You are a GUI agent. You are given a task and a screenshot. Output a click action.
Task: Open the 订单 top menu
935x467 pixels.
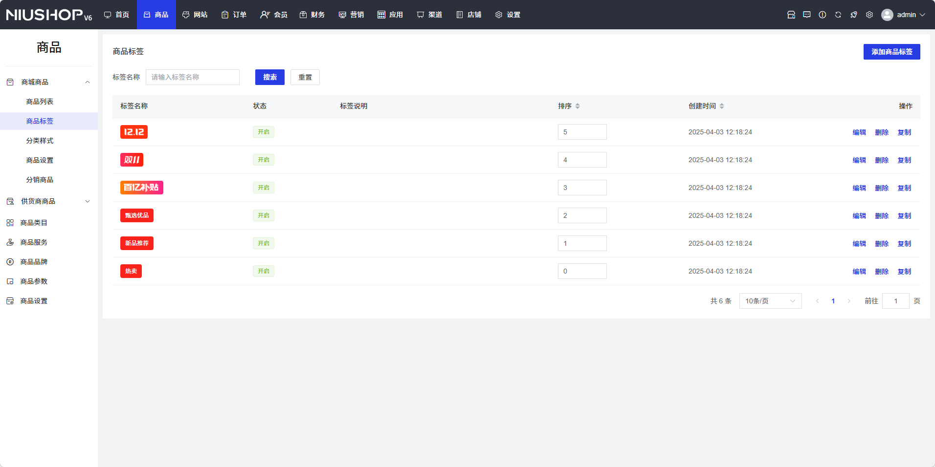pos(234,15)
